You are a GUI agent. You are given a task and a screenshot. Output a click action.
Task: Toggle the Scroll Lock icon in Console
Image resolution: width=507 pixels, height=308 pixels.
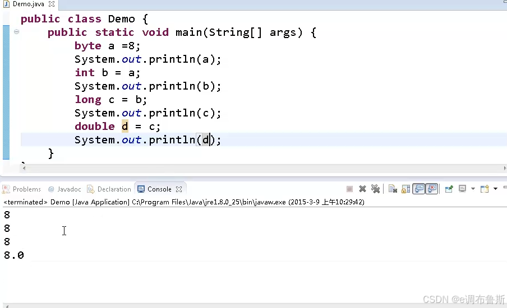pyautogui.click(x=405, y=189)
